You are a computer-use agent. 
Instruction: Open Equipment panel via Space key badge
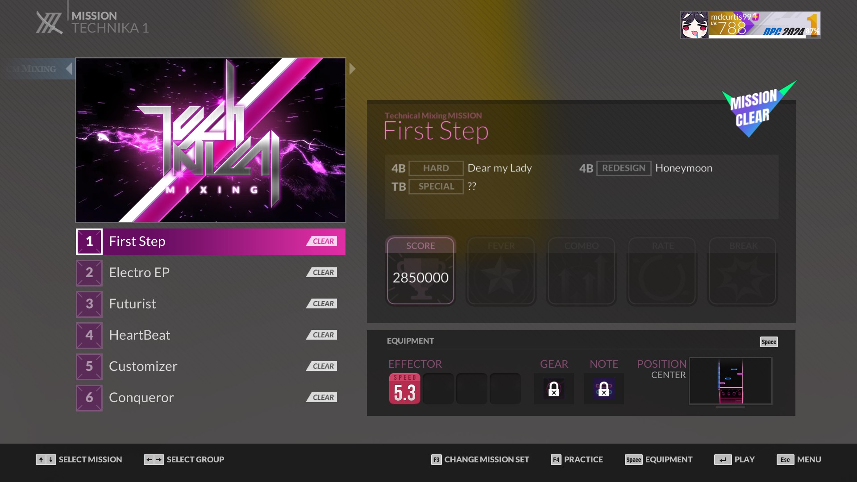[769, 342]
